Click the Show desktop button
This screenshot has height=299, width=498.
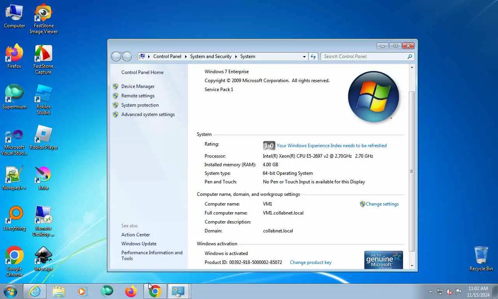[495, 292]
